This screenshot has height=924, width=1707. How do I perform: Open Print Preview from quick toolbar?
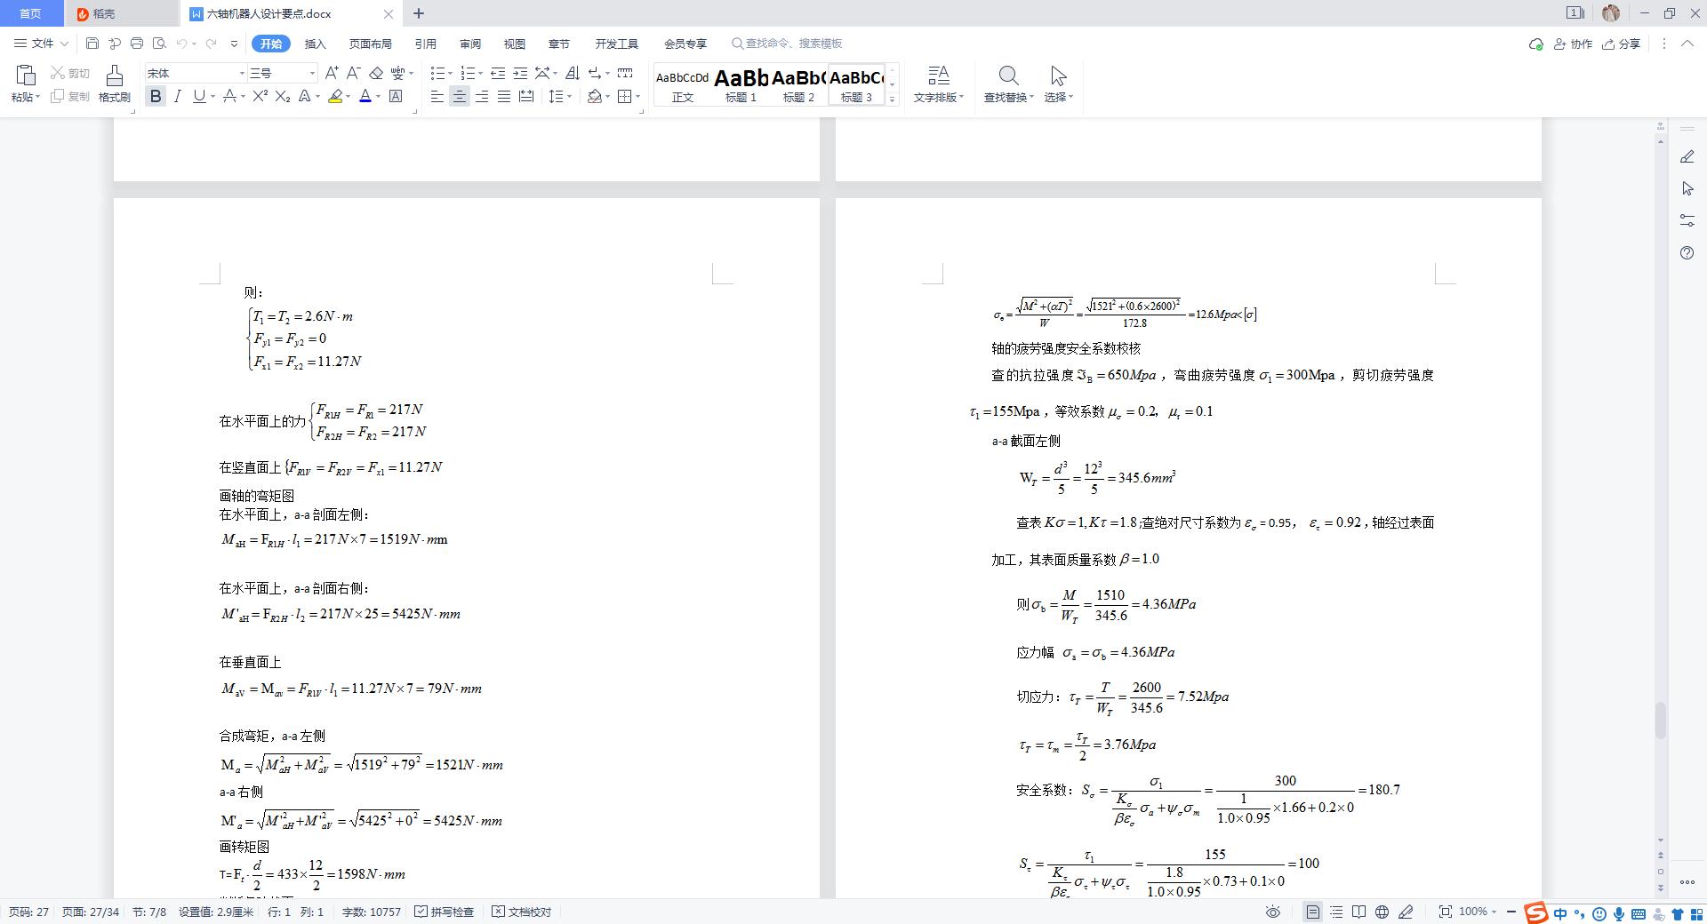pyautogui.click(x=159, y=43)
